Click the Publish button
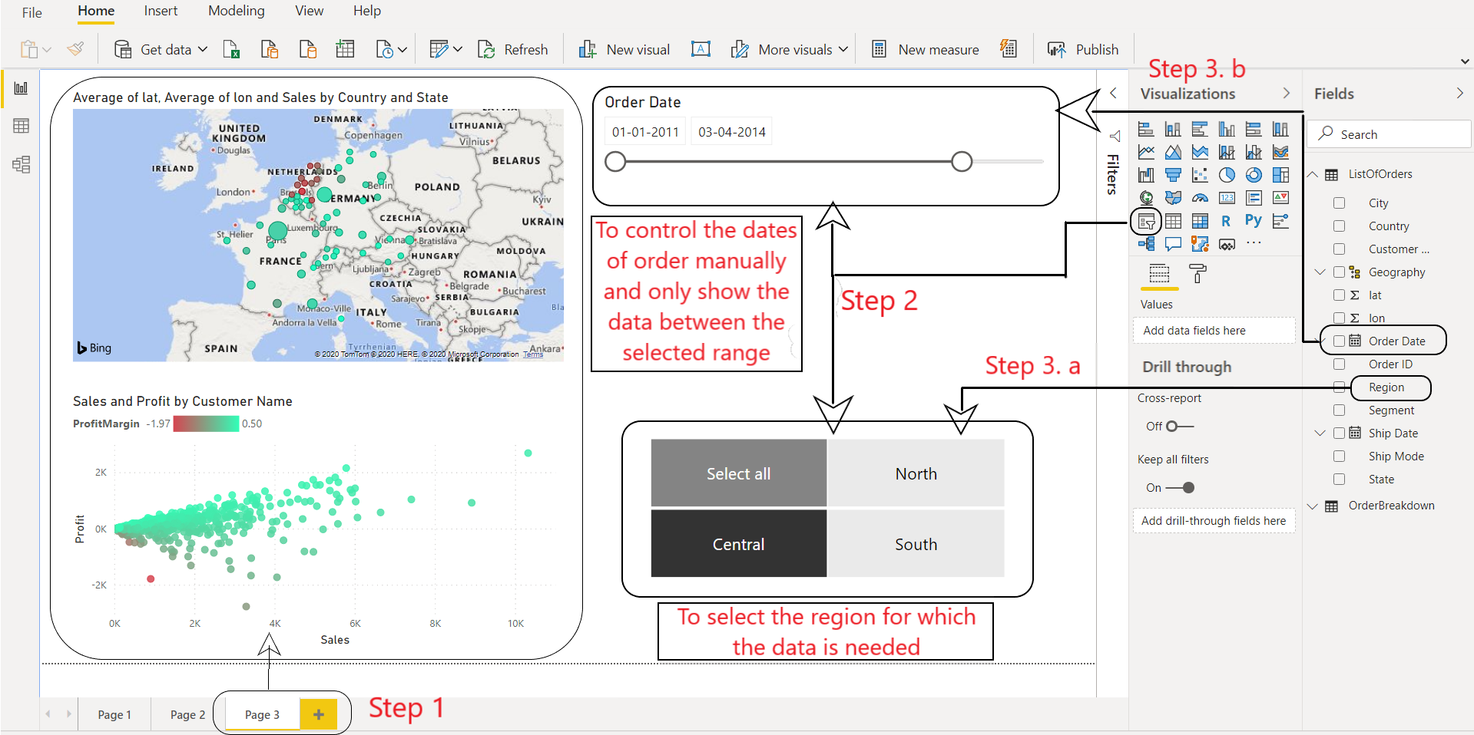 coord(1083,50)
